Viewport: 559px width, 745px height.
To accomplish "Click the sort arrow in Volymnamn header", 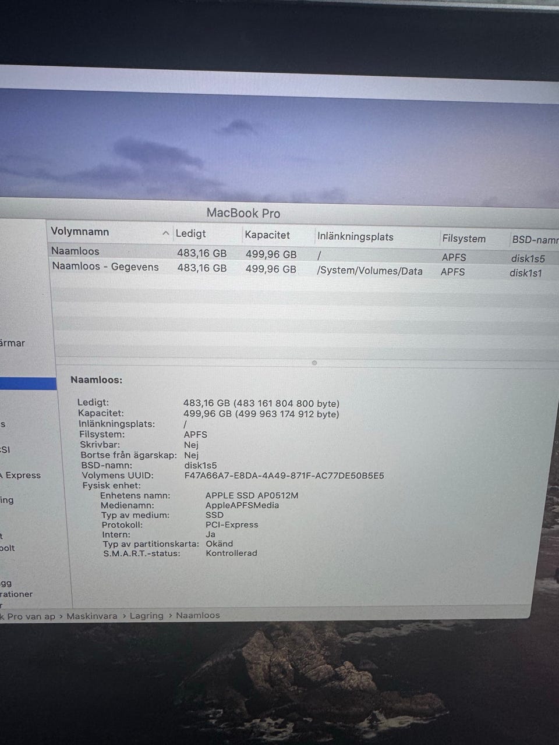I will pyautogui.click(x=165, y=233).
